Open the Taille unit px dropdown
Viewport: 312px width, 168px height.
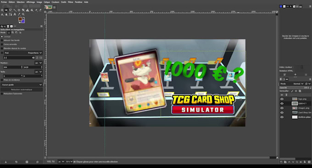click(39, 72)
